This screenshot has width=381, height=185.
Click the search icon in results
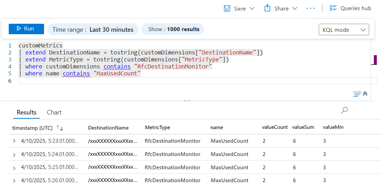click(344, 111)
